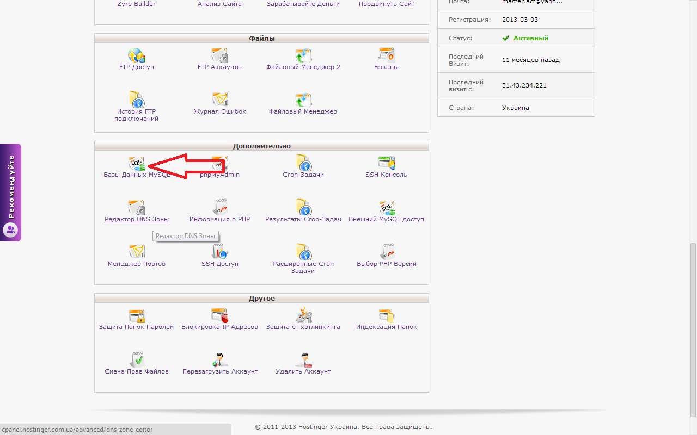Open the Журнал Ошибок icon

219,100
